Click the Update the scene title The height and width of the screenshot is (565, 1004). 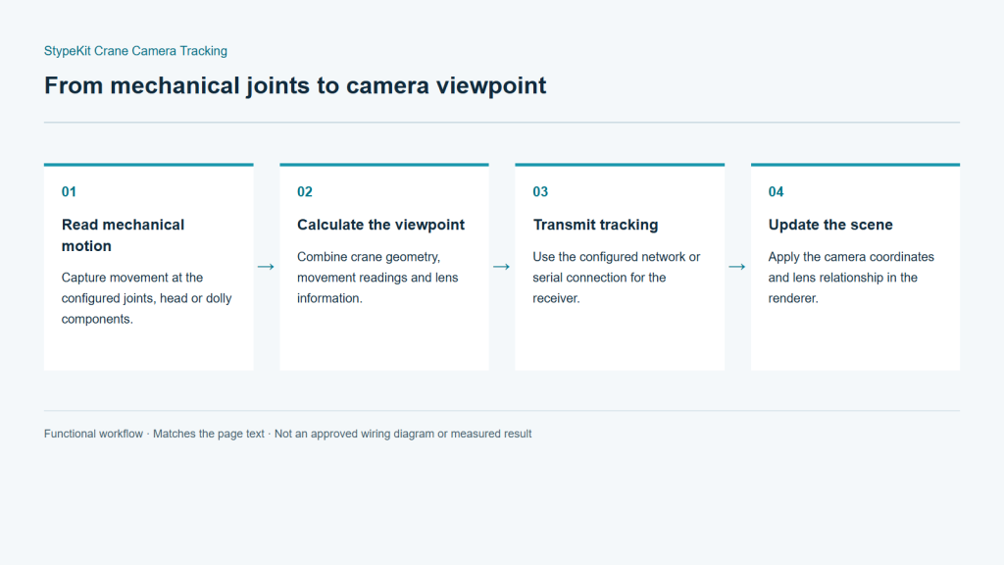coord(830,225)
